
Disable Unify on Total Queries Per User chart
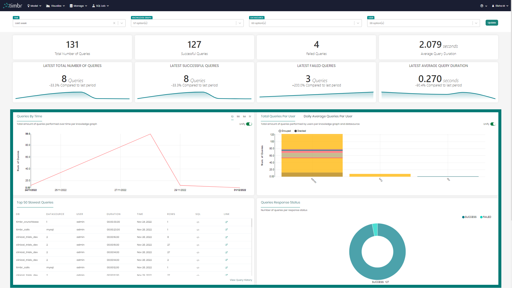pos(493,124)
